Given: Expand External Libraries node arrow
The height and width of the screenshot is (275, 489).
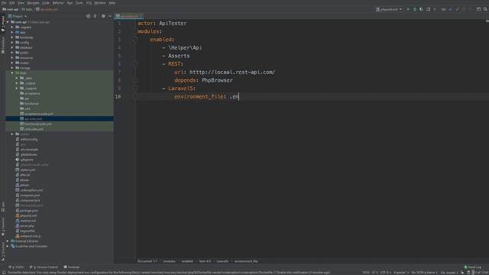Looking at the screenshot, I should click(x=8, y=241).
